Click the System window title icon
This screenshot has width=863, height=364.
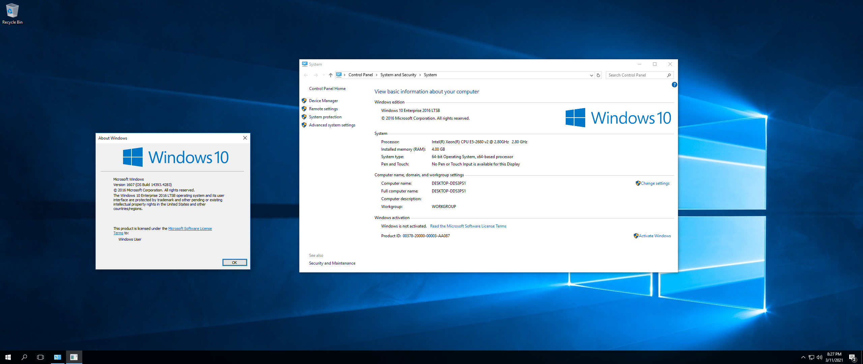click(305, 64)
